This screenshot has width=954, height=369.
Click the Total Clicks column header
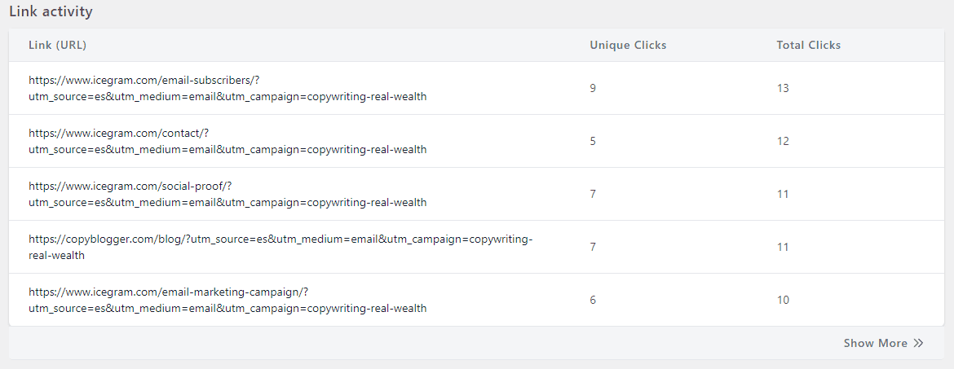click(x=809, y=45)
